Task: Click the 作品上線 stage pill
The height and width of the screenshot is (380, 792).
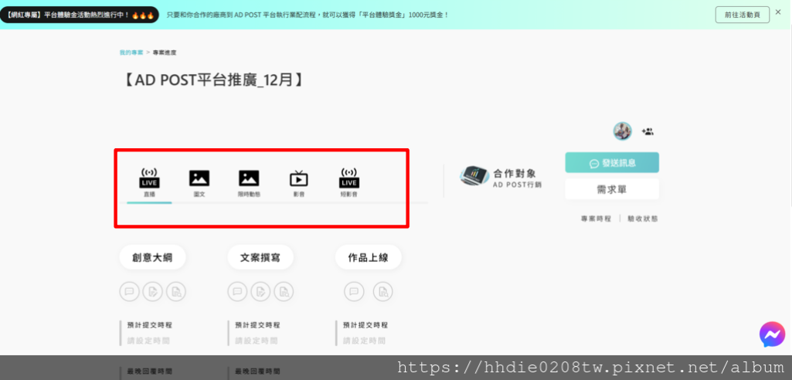Action: click(369, 258)
